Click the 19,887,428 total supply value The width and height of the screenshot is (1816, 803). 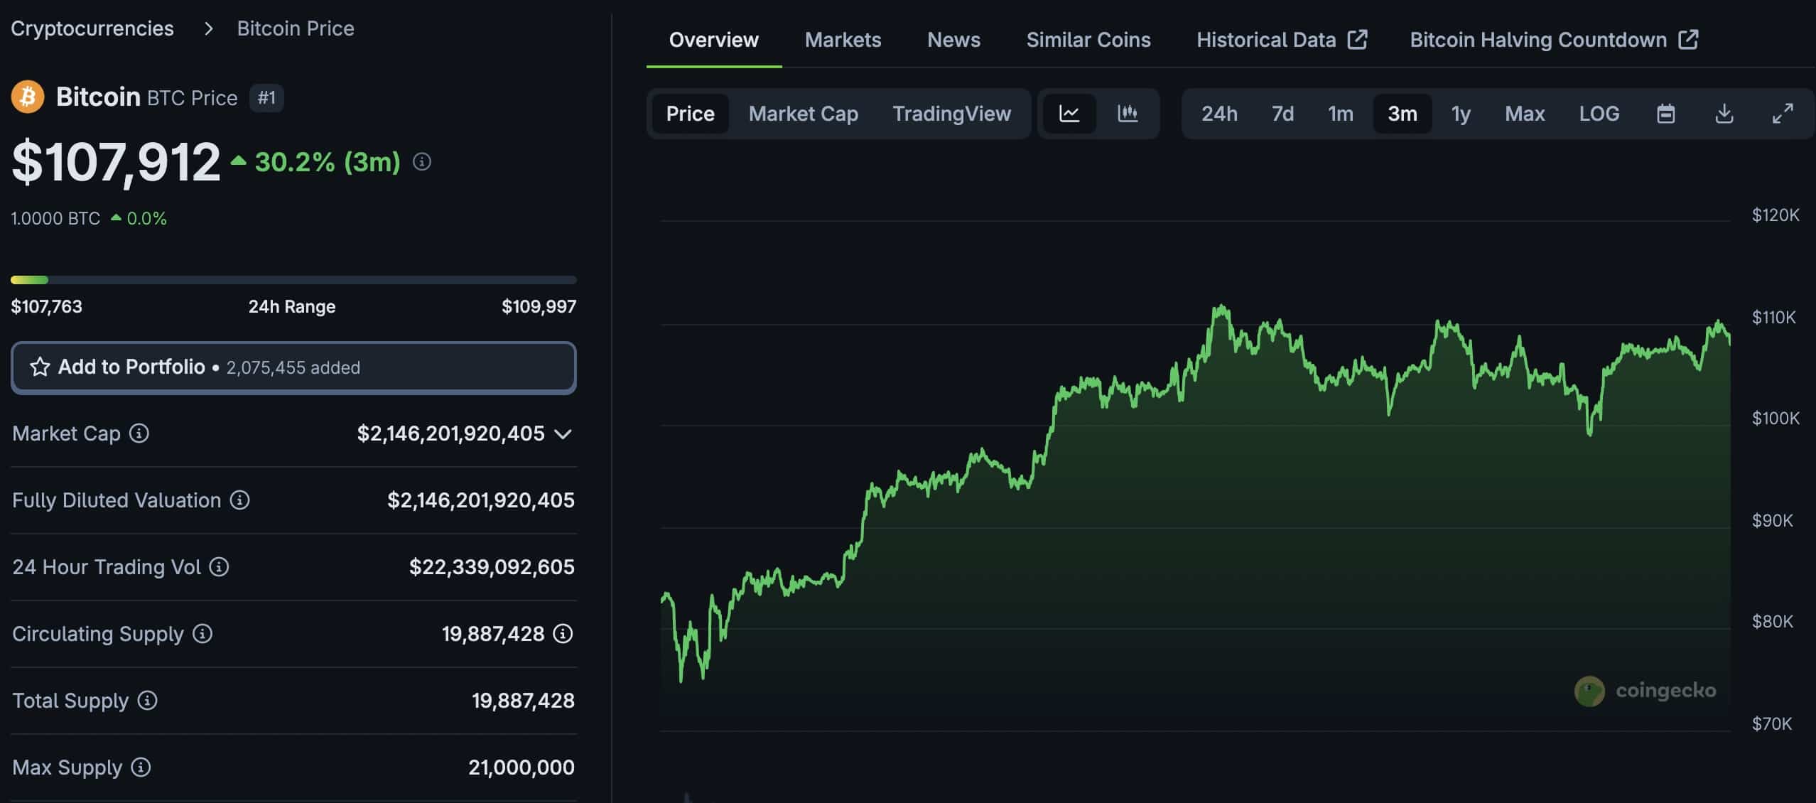523,701
